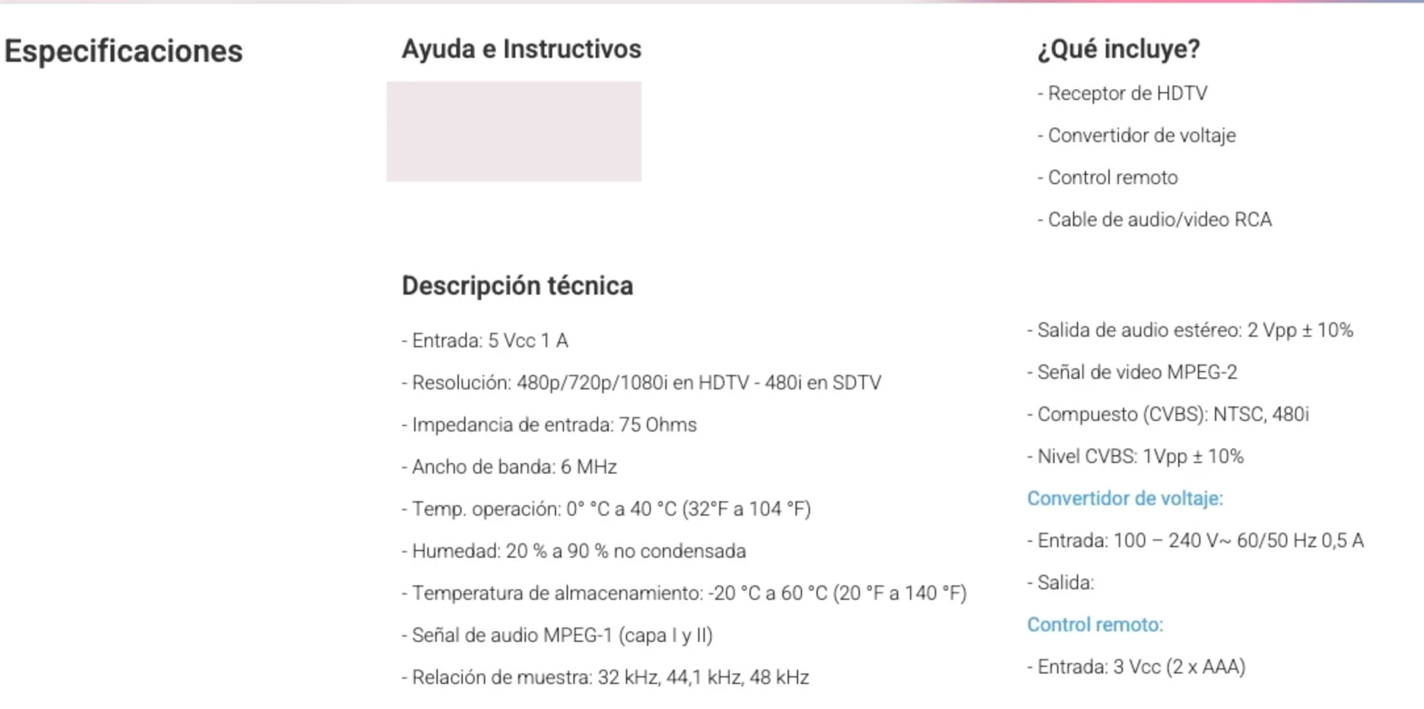1424x709 pixels.
Task: Click the blue Control remoto heading
Action: 1095,625
